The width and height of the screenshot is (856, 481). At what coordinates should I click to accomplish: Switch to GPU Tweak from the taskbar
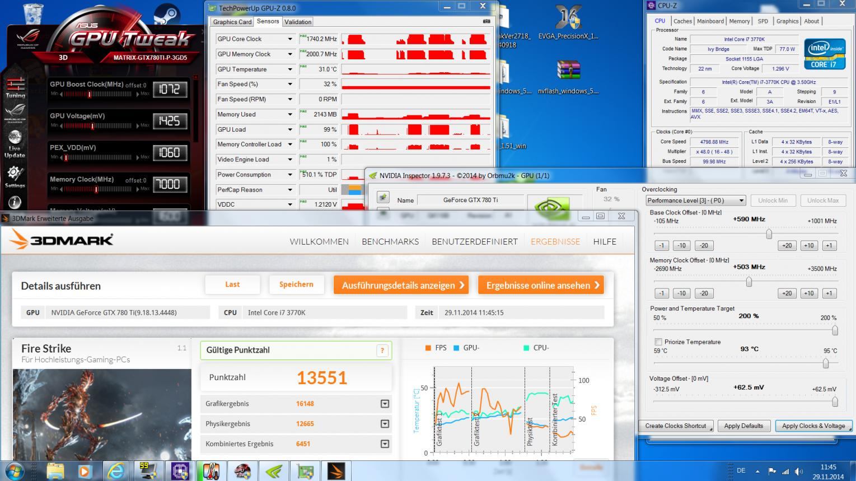[x=242, y=471]
